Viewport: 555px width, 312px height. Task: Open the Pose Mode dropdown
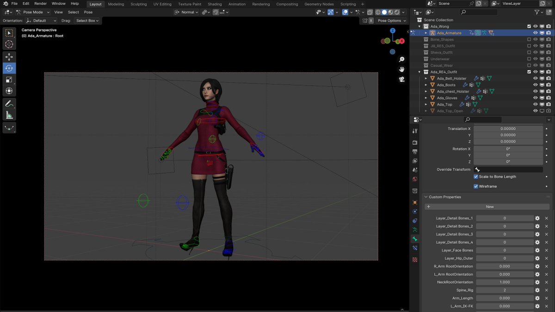click(x=33, y=12)
